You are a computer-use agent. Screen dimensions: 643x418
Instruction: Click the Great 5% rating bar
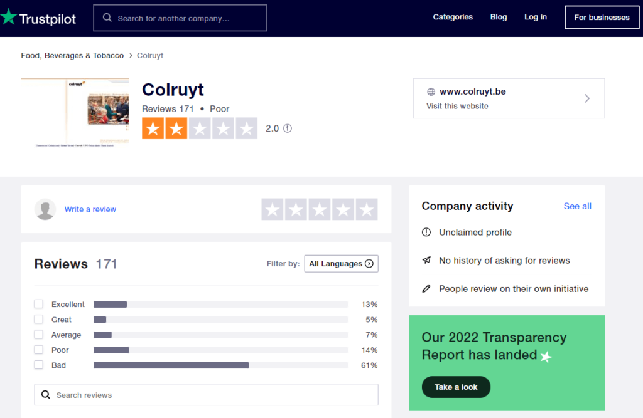point(220,320)
